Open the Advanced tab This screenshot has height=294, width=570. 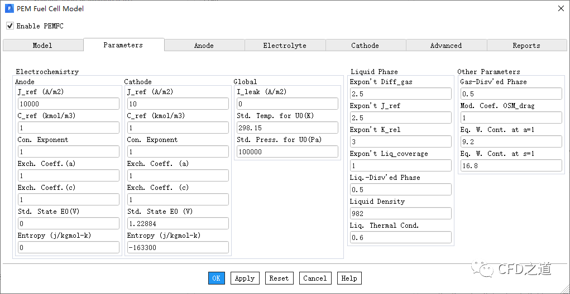[x=446, y=46]
